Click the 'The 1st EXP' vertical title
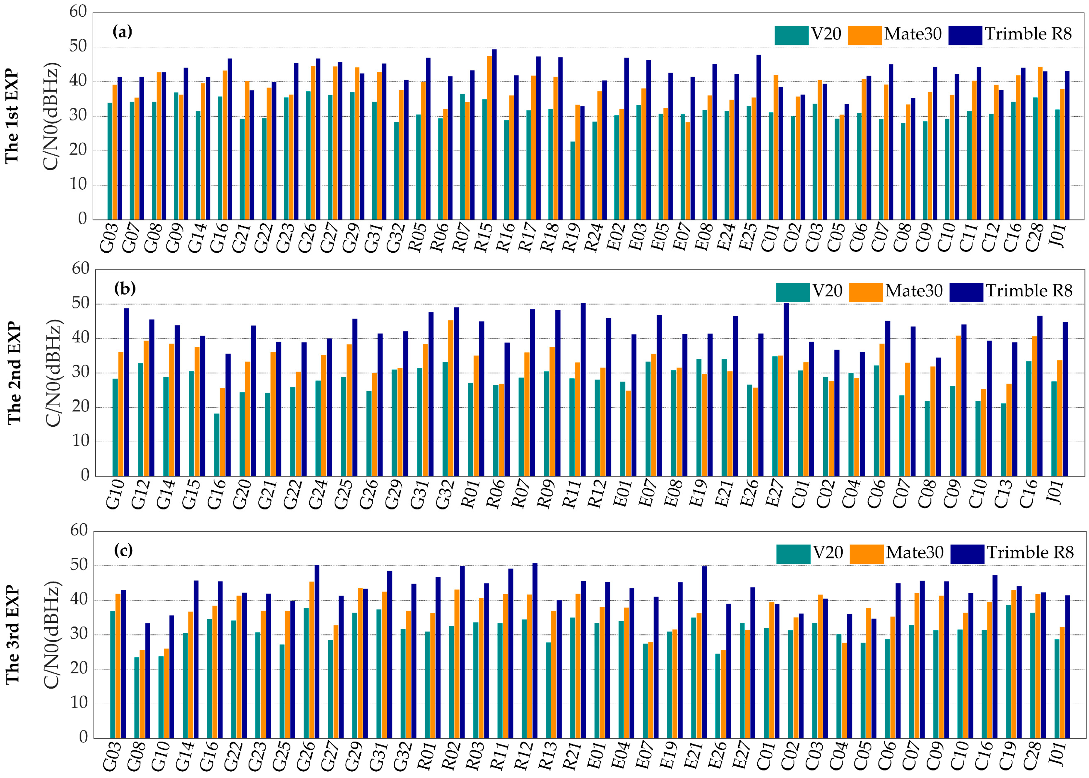The width and height of the screenshot is (1089, 778). [x=11, y=117]
